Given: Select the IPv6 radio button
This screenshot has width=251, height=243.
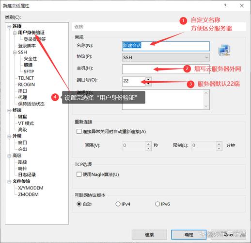Looking at the screenshot, I should (x=157, y=204).
